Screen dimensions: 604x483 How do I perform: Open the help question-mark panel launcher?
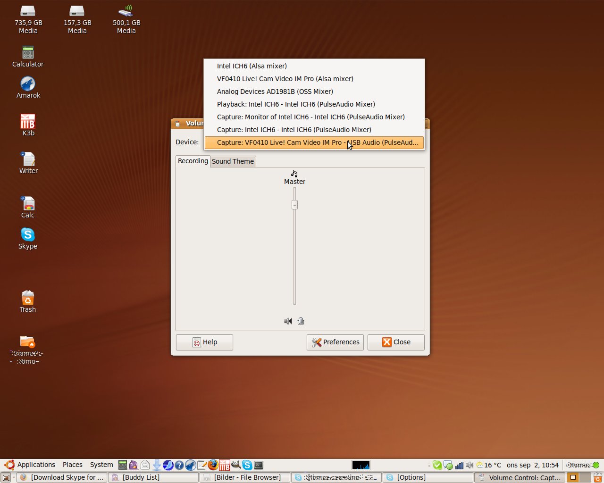click(x=179, y=465)
